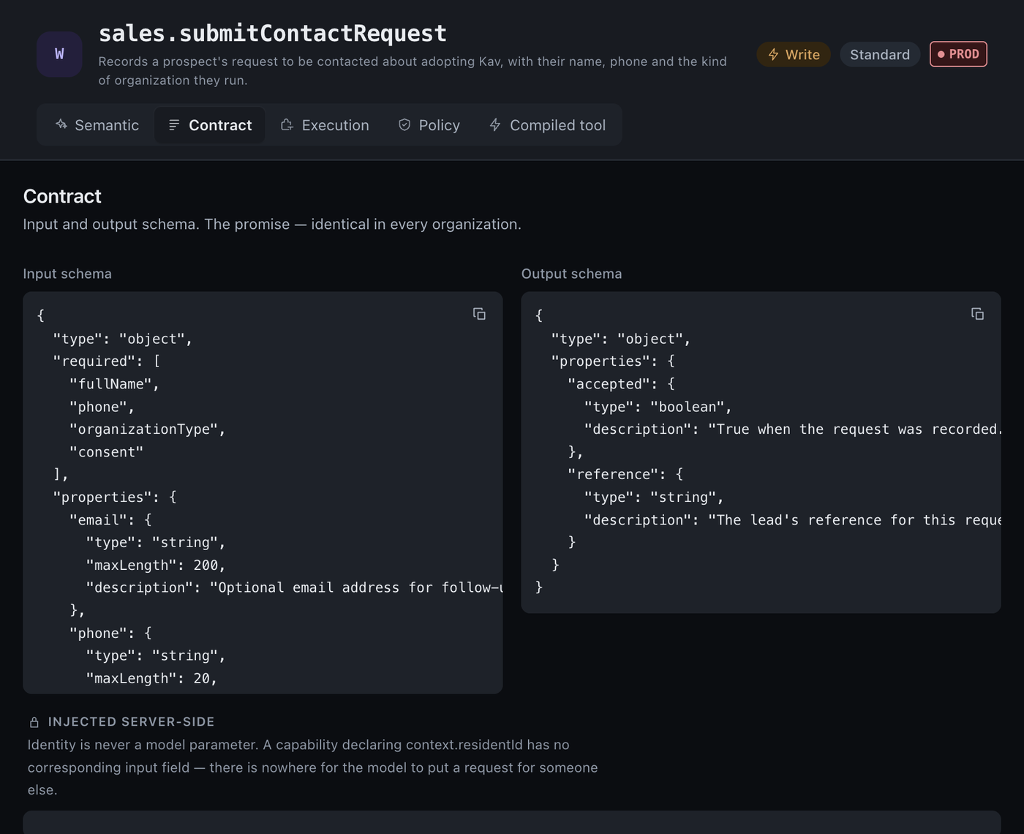Click the email description line in input schema
Screen dimensions: 1024x834
(294, 588)
